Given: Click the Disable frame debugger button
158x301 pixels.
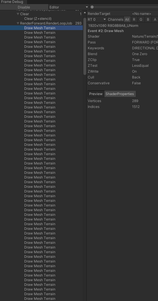Looking at the screenshot, I should pos(24,7).
